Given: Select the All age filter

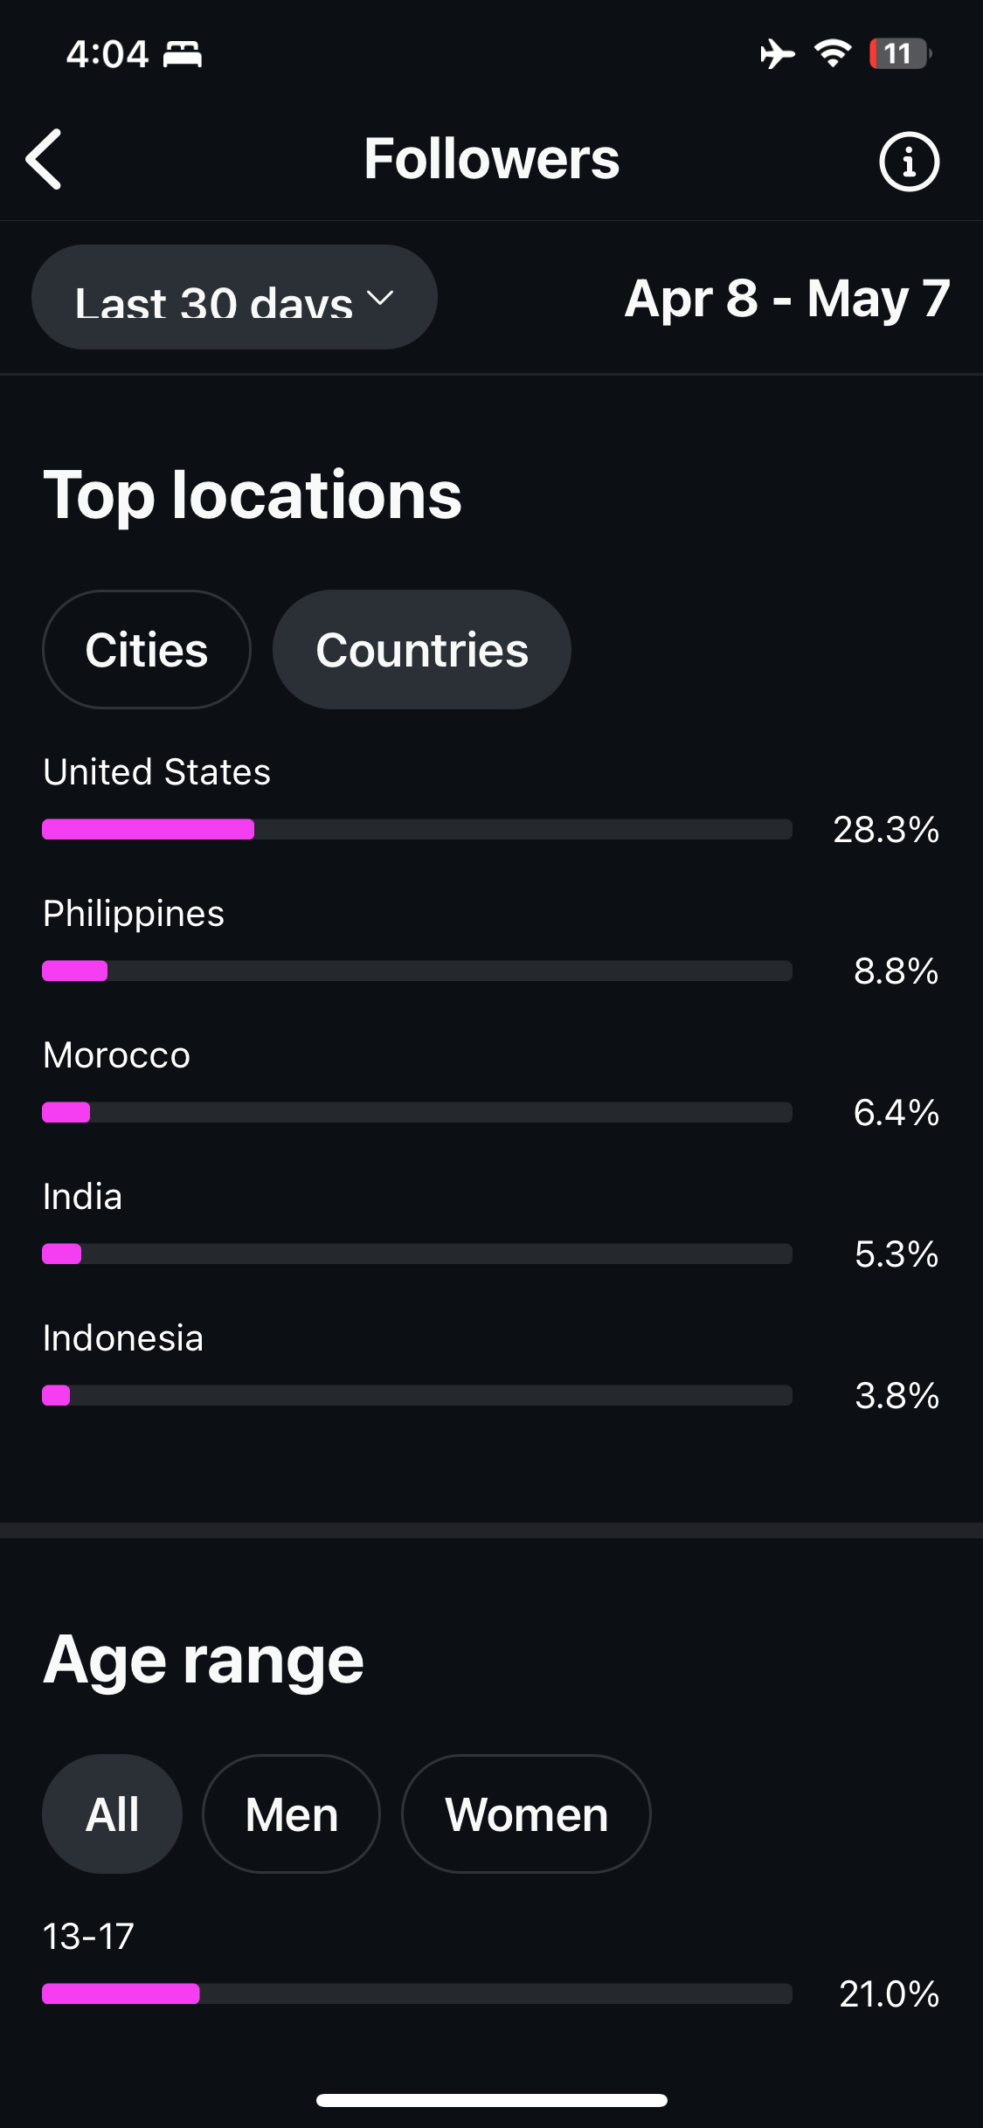Looking at the screenshot, I should tap(112, 1814).
